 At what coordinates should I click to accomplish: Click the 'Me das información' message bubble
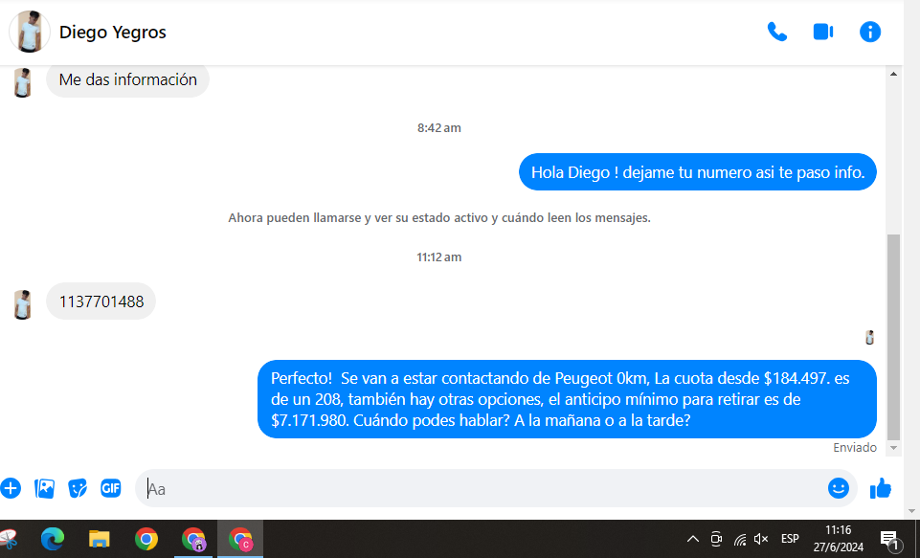click(x=128, y=79)
